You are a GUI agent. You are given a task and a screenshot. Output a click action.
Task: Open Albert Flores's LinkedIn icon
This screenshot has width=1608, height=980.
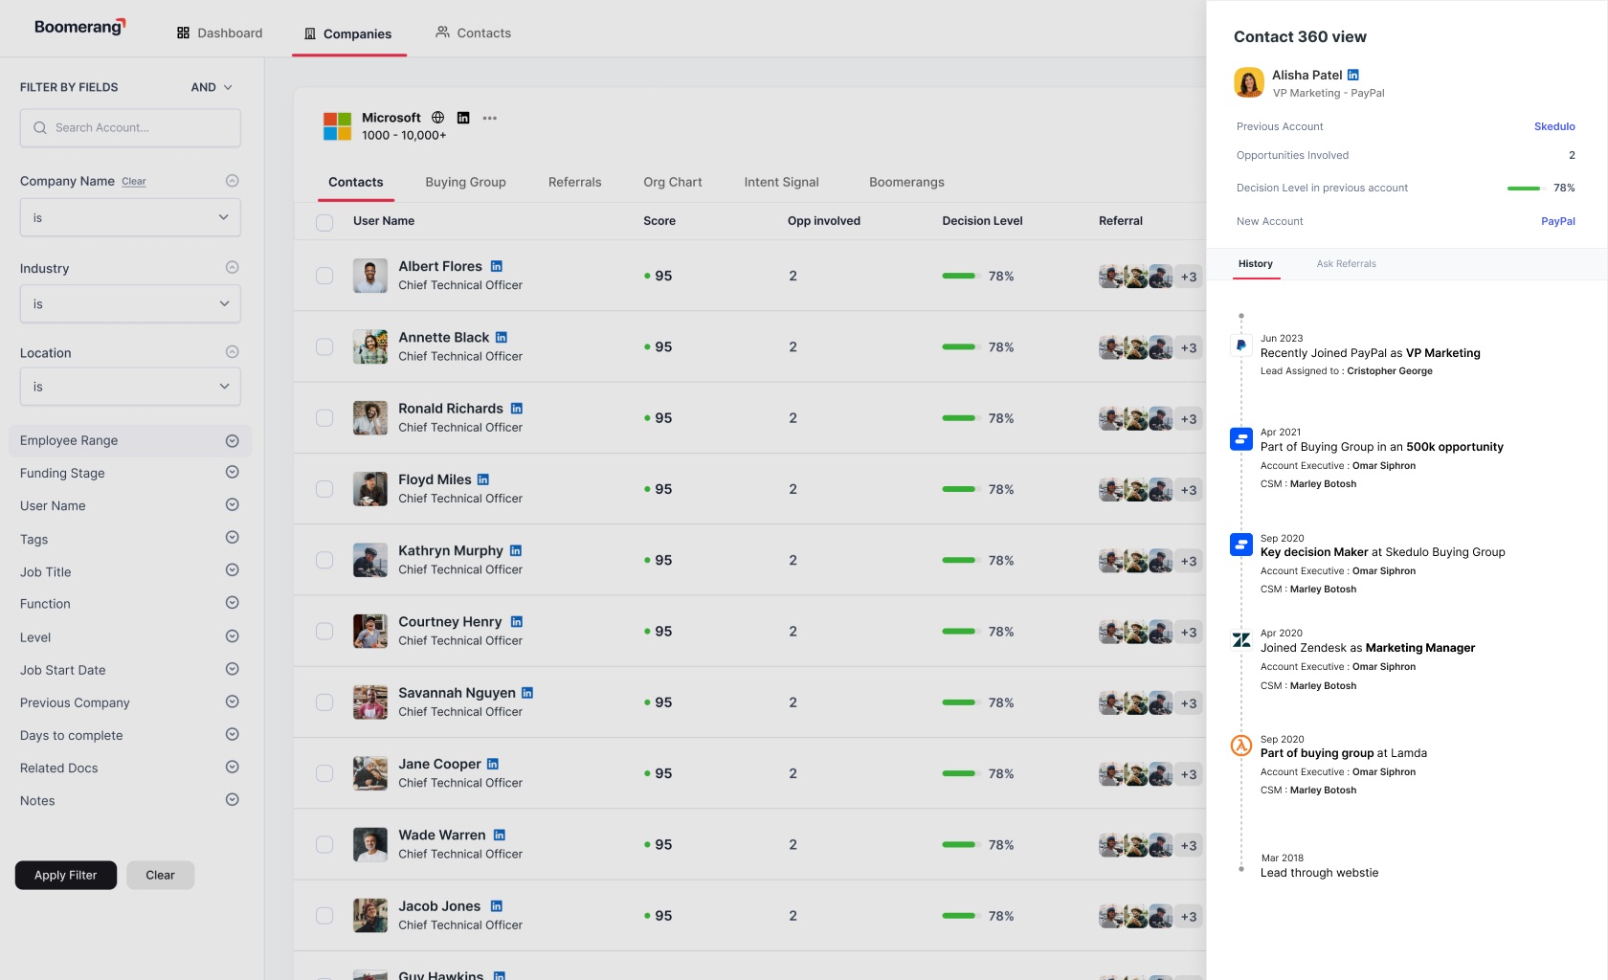point(497,266)
